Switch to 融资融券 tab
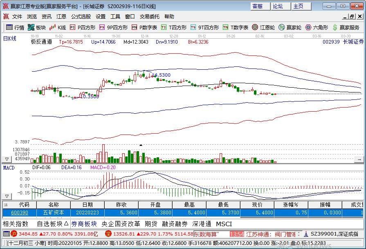The width and height of the screenshot is (366, 249). 175,224
